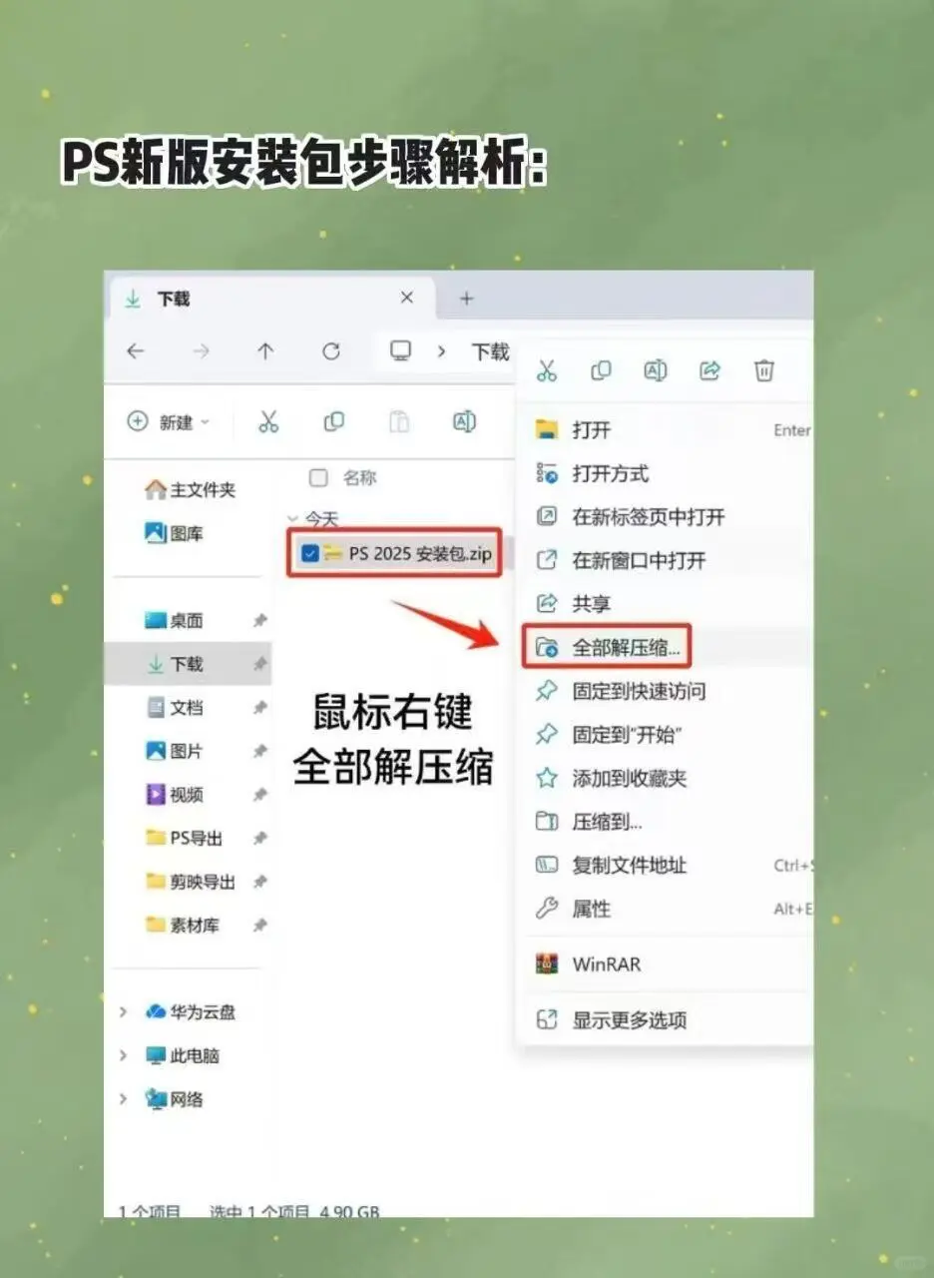Click the Share icon in the context menu toolbar
Image resolution: width=934 pixels, height=1278 pixels.
coord(709,370)
